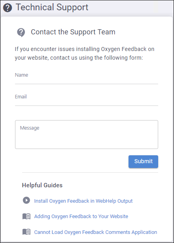Image resolution: width=174 pixels, height=243 pixels.
Task: Click the intro line starting 'If you encounter issues'
Action: click(85, 49)
